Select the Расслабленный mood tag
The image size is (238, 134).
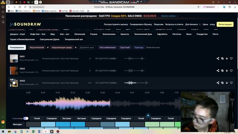pyautogui.click(x=107, y=48)
